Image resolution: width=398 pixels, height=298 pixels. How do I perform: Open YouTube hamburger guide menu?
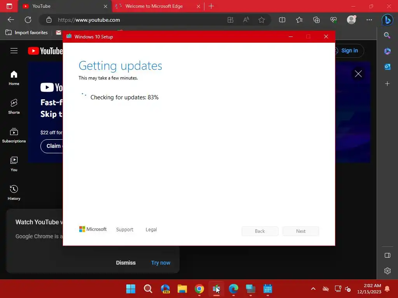tap(14, 51)
